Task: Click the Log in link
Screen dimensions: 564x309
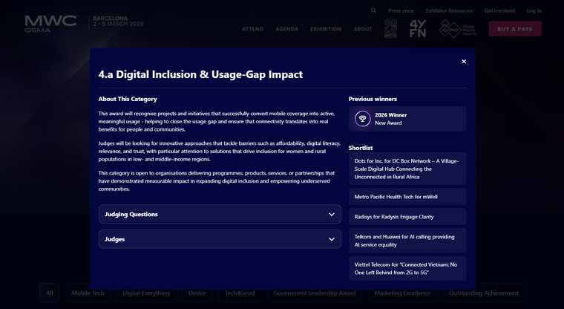Action: point(534,10)
